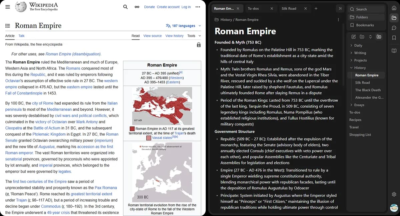Go to Home icon in right rail
Viewport: 400px width, 216px height.
[394, 8]
